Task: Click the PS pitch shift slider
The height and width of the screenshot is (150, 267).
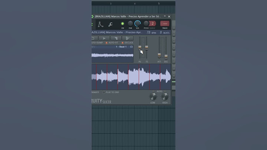Action: (140, 48)
